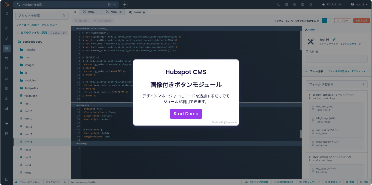
Task: Open the automation workflow sidebar icon
Action: 7,99
